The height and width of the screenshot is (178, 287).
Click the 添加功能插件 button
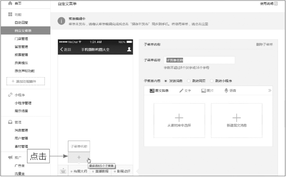click(26, 82)
